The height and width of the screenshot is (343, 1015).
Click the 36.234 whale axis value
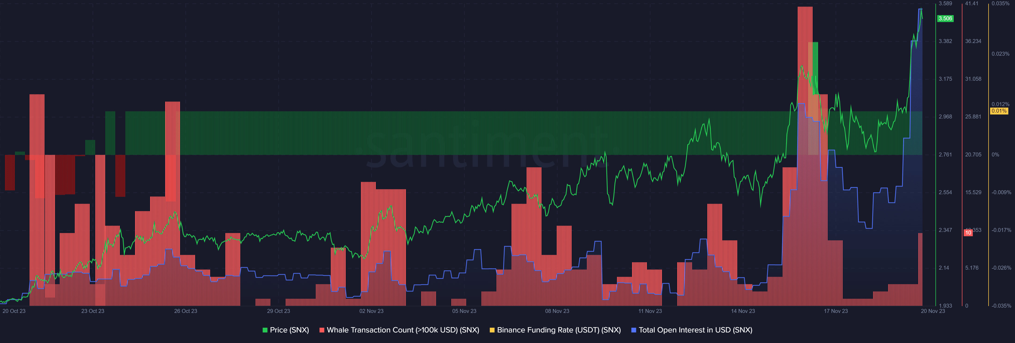coord(973,41)
